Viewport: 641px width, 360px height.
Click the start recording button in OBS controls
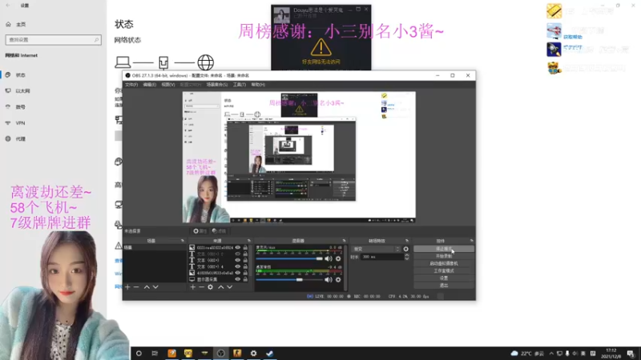click(444, 256)
